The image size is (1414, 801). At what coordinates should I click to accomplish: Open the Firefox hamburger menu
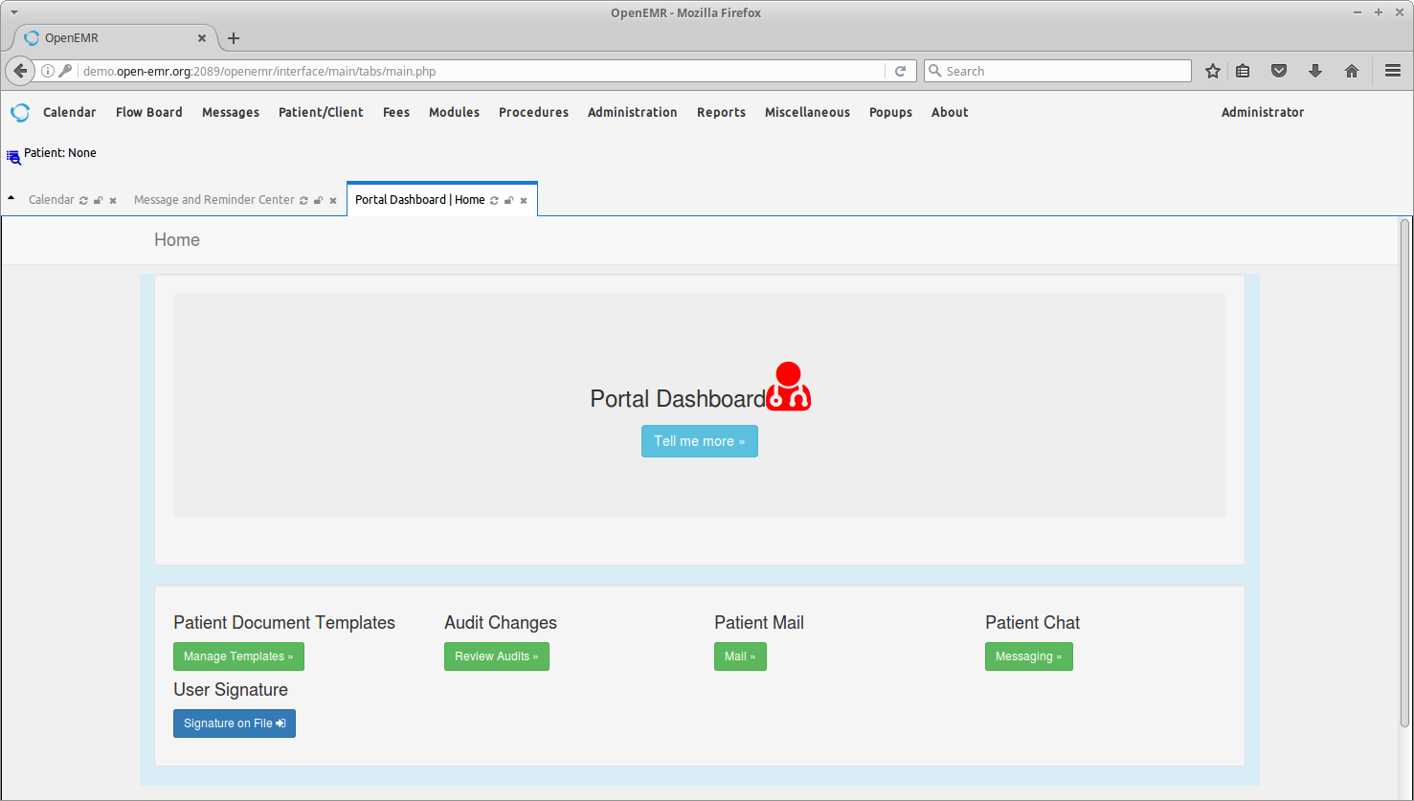tap(1393, 71)
